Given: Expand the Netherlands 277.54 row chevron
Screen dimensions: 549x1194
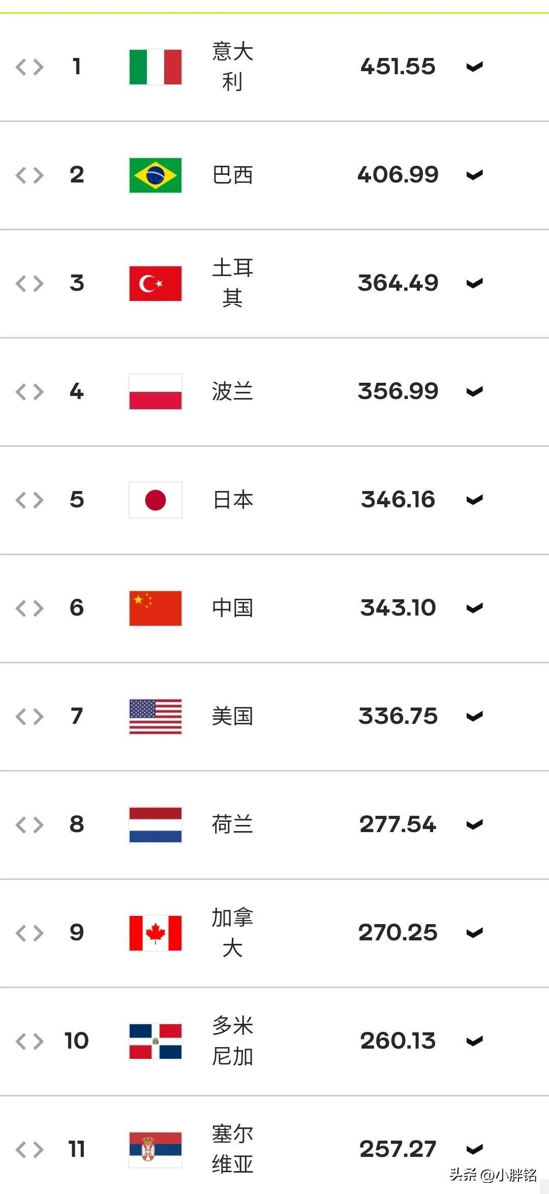Looking at the screenshot, I should tap(474, 825).
